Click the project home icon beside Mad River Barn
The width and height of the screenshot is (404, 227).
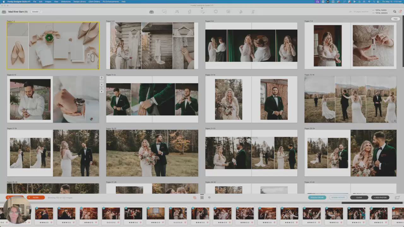pyautogui.click(x=4, y=12)
